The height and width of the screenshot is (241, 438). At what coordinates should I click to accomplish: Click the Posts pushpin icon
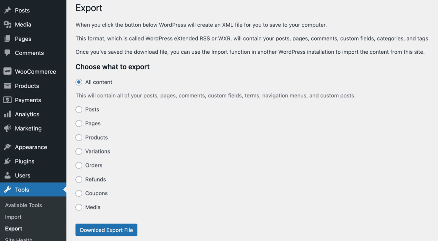pyautogui.click(x=7, y=10)
